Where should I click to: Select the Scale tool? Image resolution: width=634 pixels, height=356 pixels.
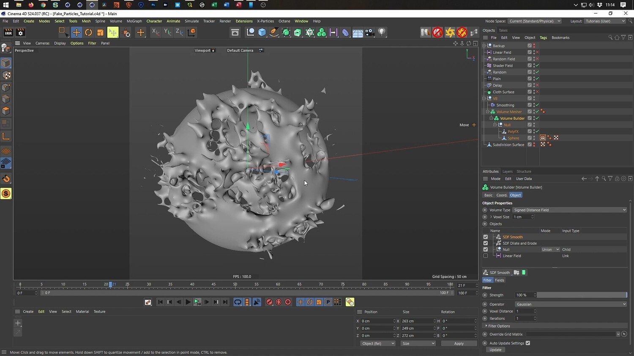[100, 32]
